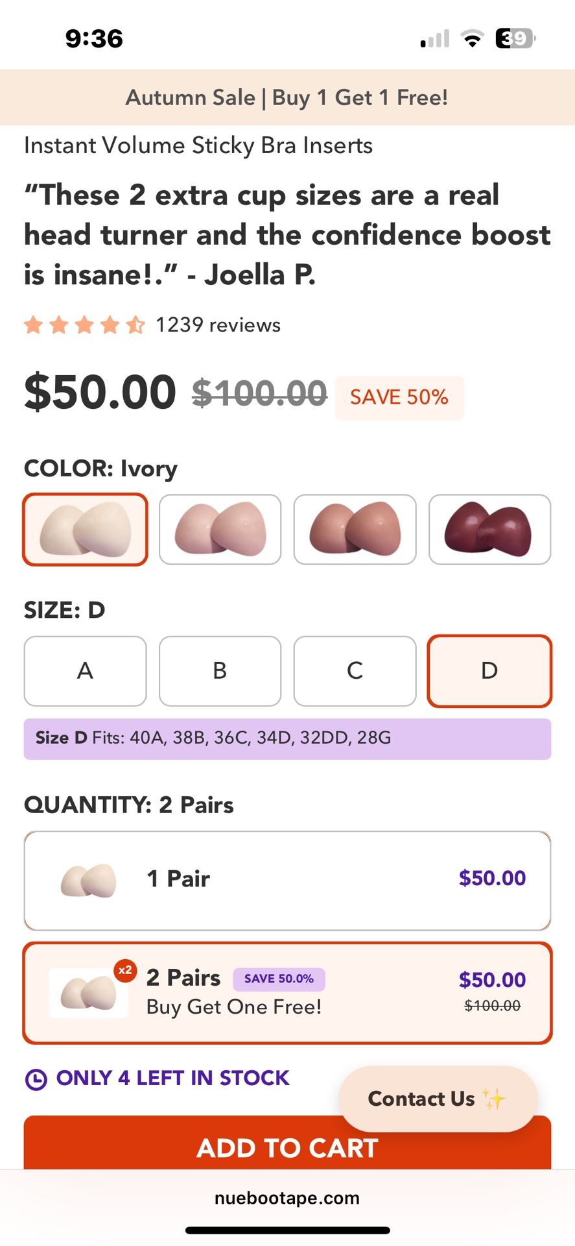Switch to size C

click(355, 671)
